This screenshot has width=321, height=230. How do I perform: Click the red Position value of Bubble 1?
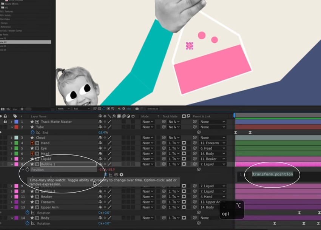106,170
